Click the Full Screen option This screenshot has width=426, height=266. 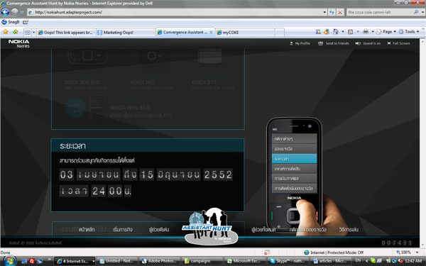[x=398, y=43]
